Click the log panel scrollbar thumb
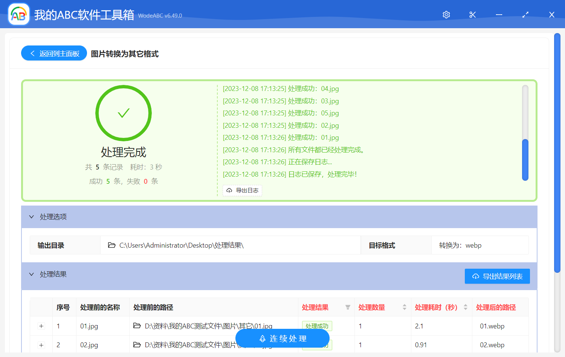The image size is (565, 357). [525, 160]
